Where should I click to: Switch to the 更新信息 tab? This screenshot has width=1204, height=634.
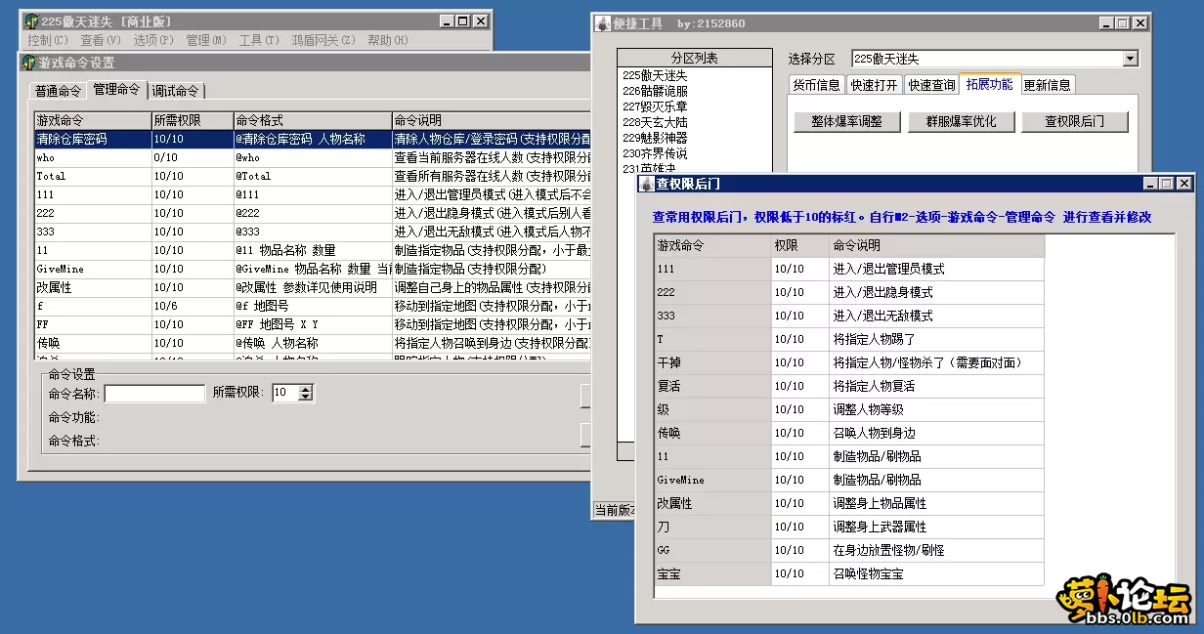pos(1047,85)
